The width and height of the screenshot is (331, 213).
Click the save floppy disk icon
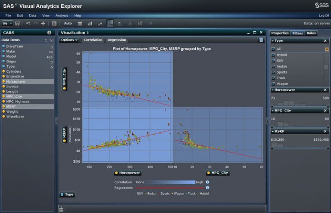coord(17,24)
